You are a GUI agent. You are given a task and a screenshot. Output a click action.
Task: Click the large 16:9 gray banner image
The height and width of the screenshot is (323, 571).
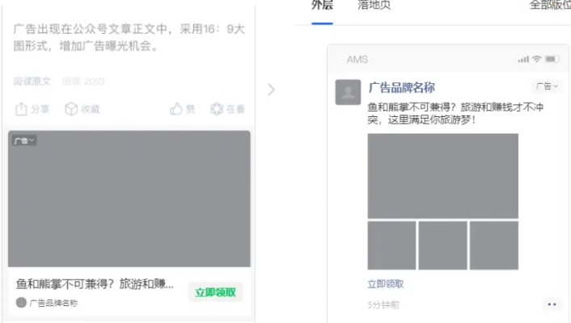click(129, 199)
